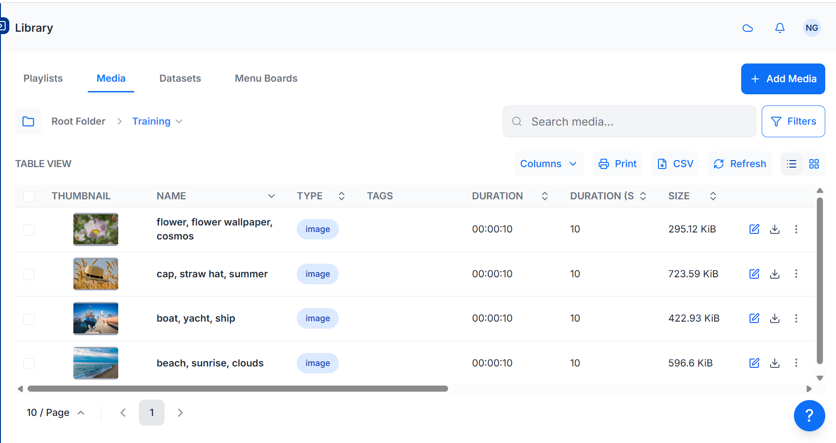Sort by the SIZE column arrows
The width and height of the screenshot is (836, 443).
[713, 196]
